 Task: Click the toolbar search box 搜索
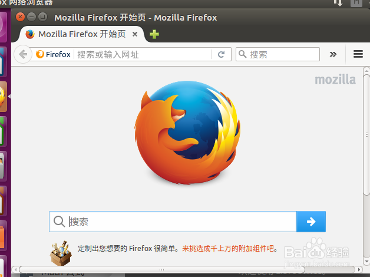[x=277, y=54]
